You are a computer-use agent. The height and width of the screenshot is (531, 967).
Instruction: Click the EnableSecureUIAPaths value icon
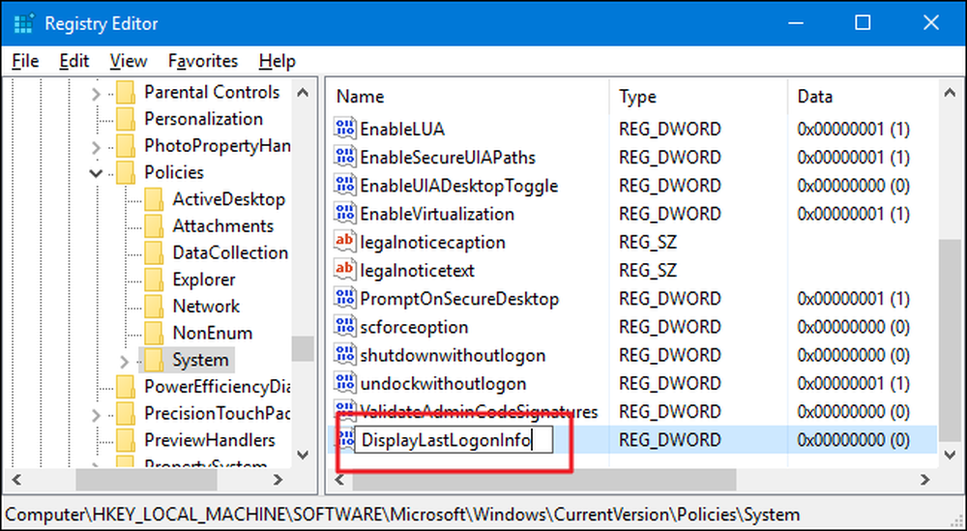click(x=345, y=158)
